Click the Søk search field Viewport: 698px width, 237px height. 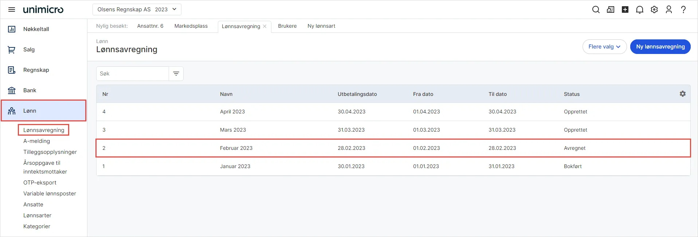tap(133, 74)
